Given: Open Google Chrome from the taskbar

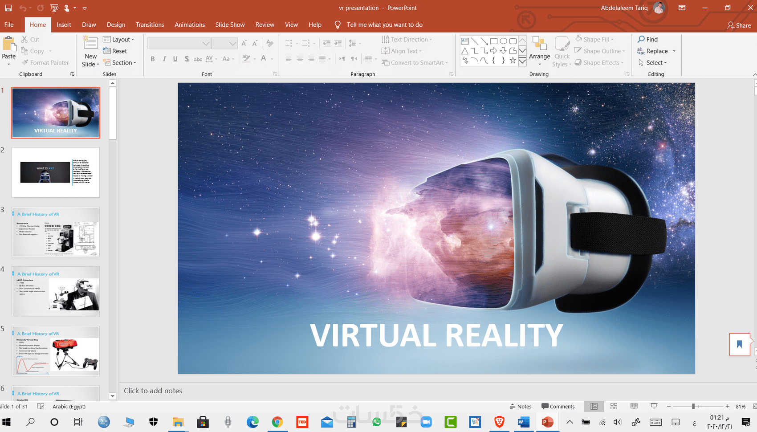Looking at the screenshot, I should tap(277, 422).
